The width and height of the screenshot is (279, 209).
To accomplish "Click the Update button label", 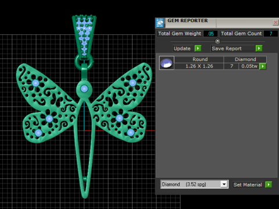I will pyautogui.click(x=182, y=49).
